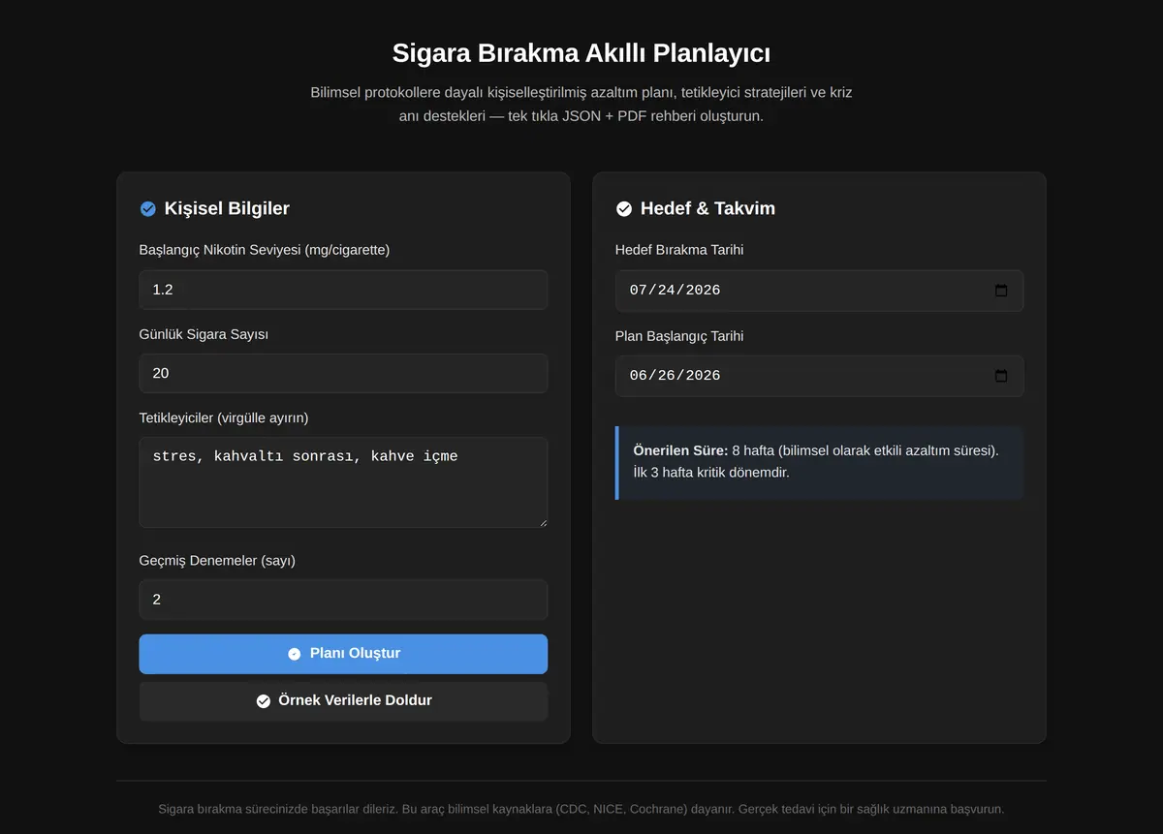Click the Plan Başlangıç Tarihi date field
The image size is (1163, 834).
pyautogui.click(x=819, y=376)
